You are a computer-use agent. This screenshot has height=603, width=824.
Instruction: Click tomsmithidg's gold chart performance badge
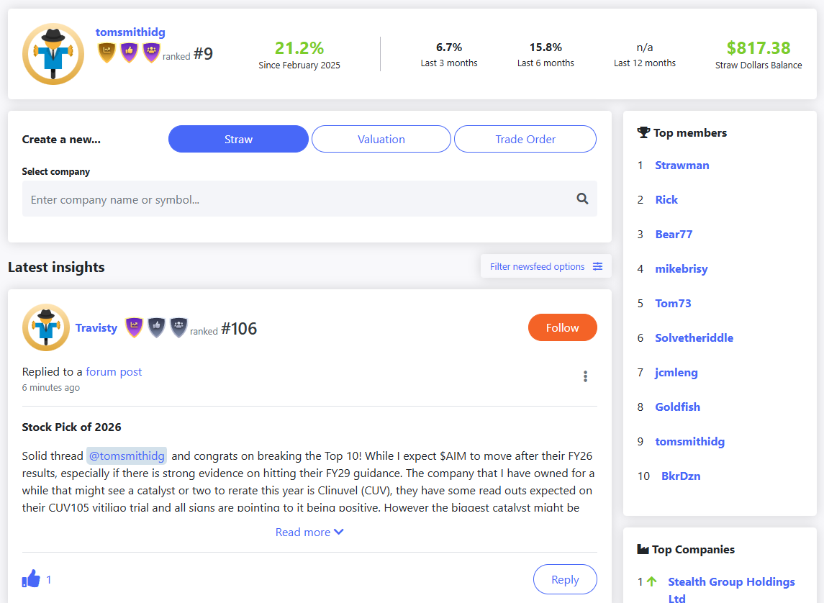pos(107,53)
